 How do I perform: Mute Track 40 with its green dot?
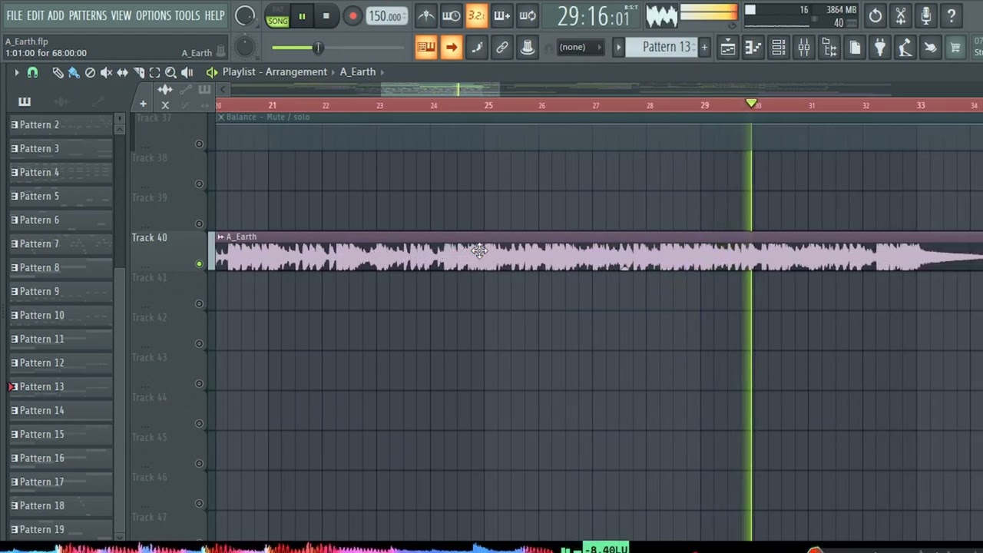click(x=199, y=263)
